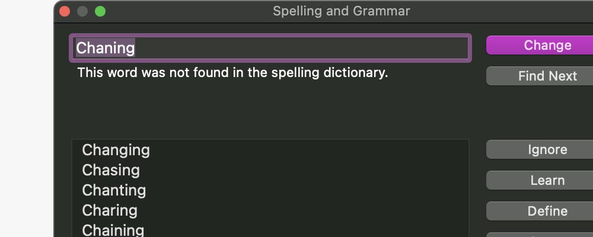Close the Spelling and Grammar window
The width and height of the screenshot is (593, 237).
coord(65,11)
